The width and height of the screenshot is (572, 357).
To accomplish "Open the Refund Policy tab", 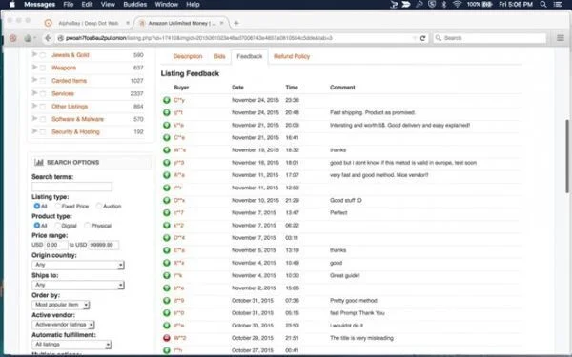I will (x=292, y=56).
